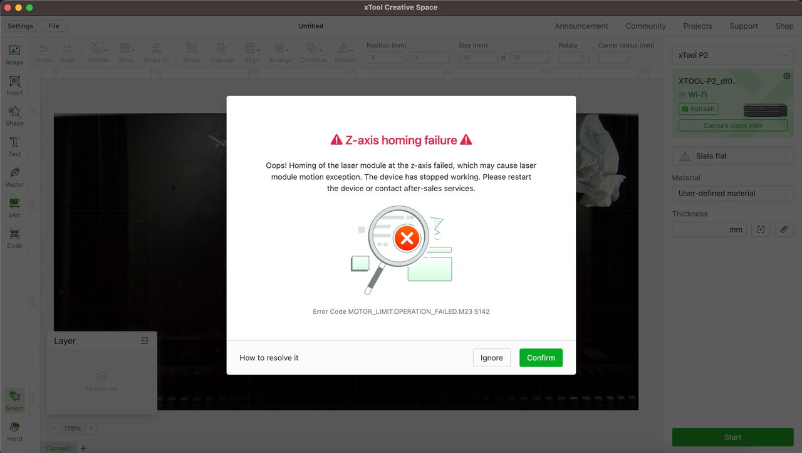Select the Code tool
The height and width of the screenshot is (453, 802).
(14, 237)
